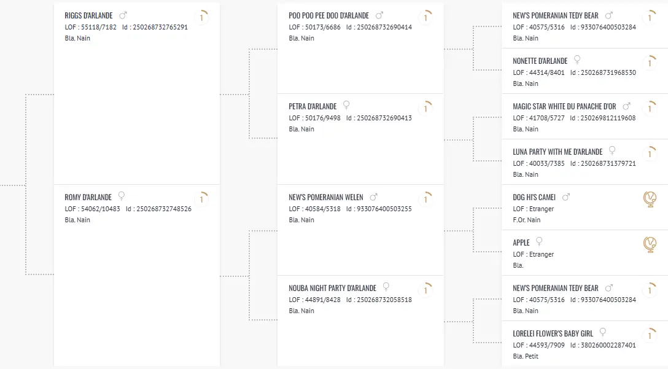Open MAGIC STAR WHITE DU PANACHE D'OR profile
This screenshot has height=369, width=668.
point(564,106)
